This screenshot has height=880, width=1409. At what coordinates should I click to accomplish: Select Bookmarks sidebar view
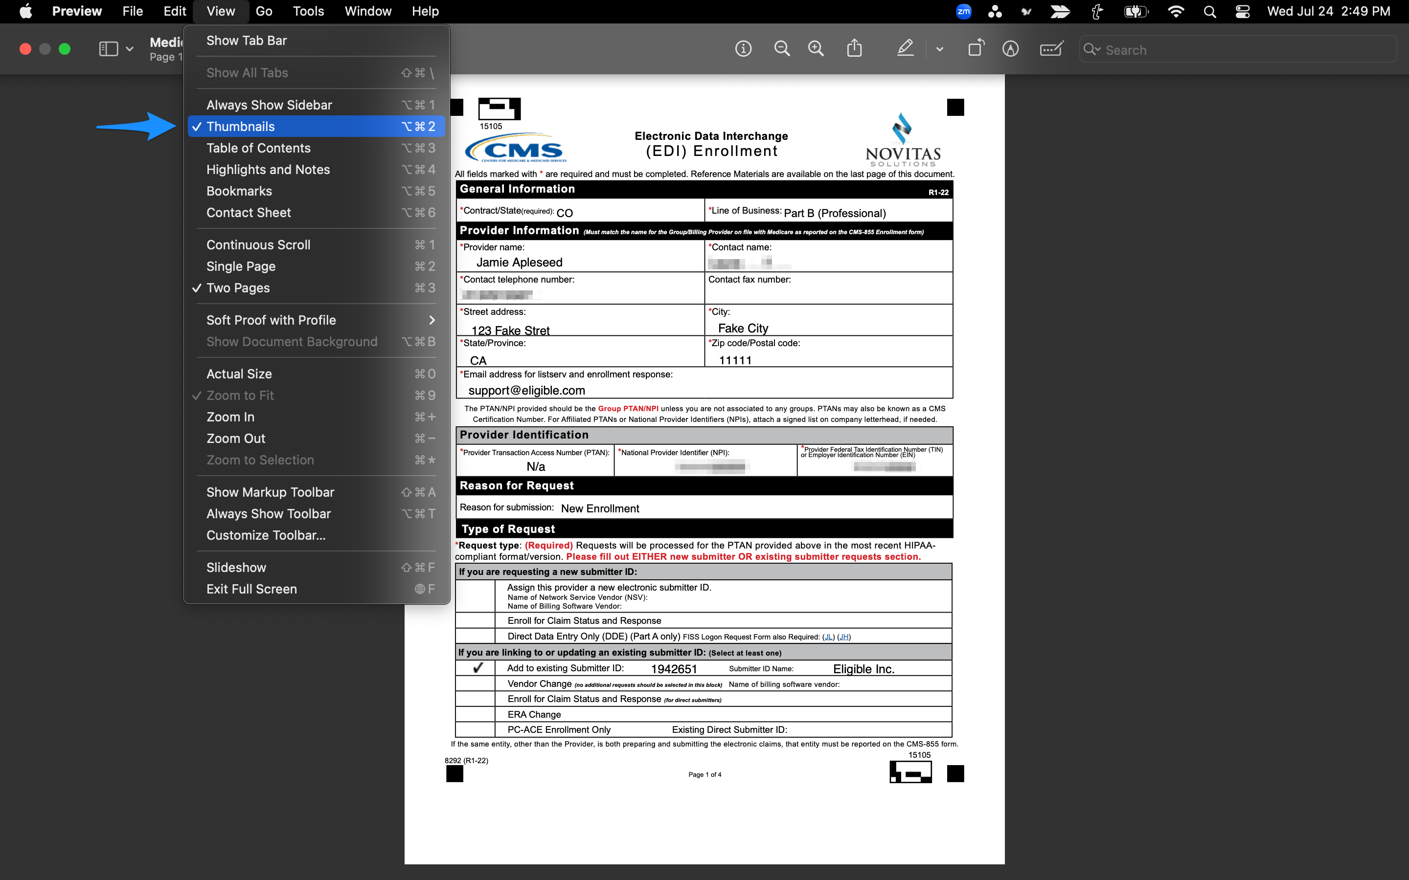tap(316, 191)
